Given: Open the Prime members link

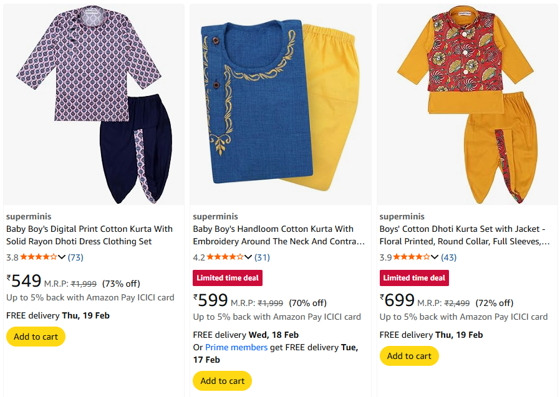Looking at the screenshot, I should (x=236, y=347).
